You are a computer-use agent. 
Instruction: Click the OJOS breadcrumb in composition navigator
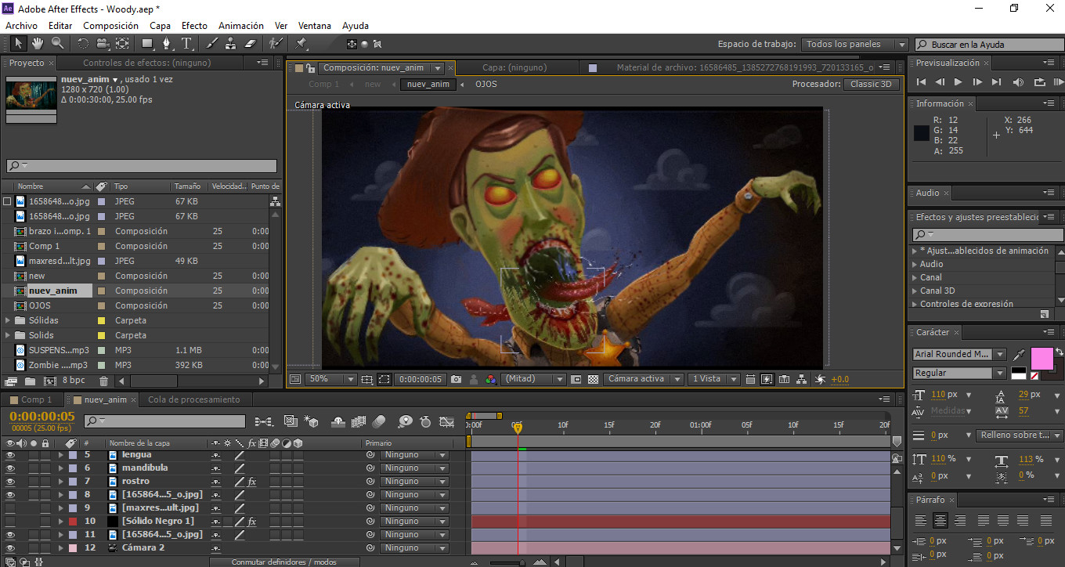[x=486, y=84]
